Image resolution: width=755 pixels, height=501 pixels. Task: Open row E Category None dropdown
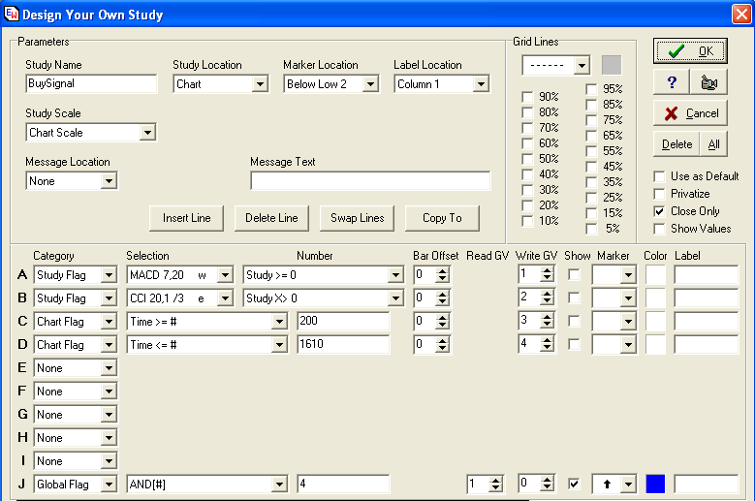click(109, 368)
